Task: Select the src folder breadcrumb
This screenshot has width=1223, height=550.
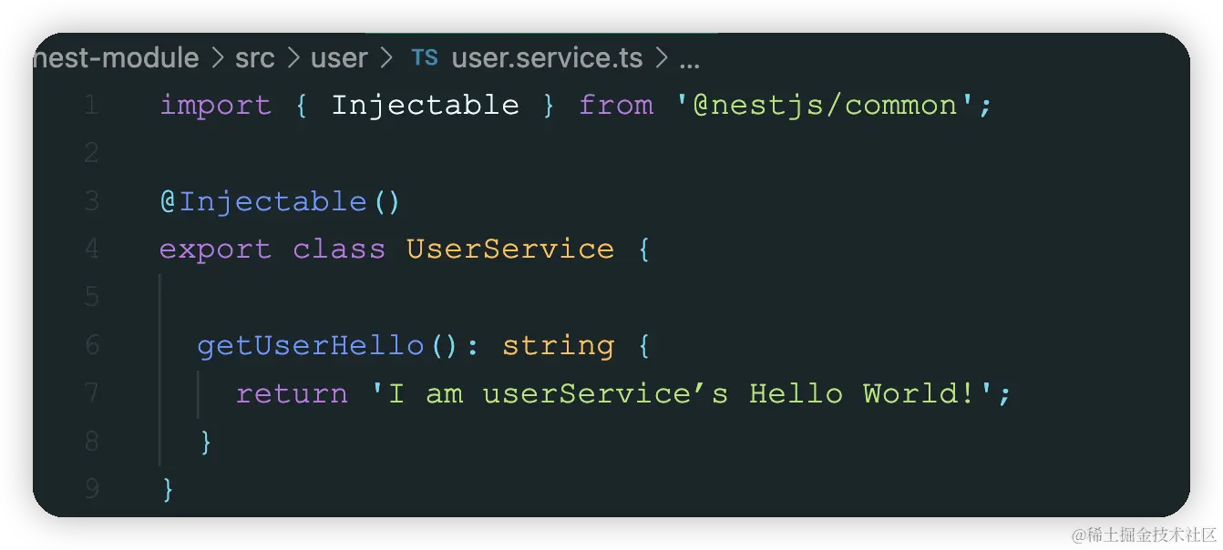Action: point(254,58)
